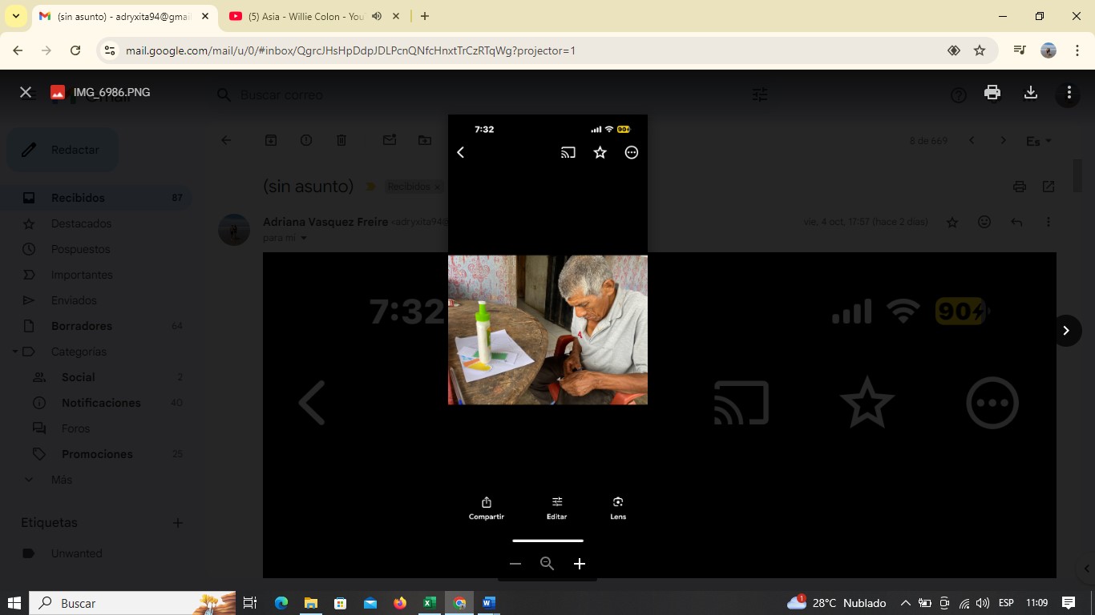Open Chrome's three-dot menu
Image resolution: width=1095 pixels, height=615 pixels.
[1076, 50]
